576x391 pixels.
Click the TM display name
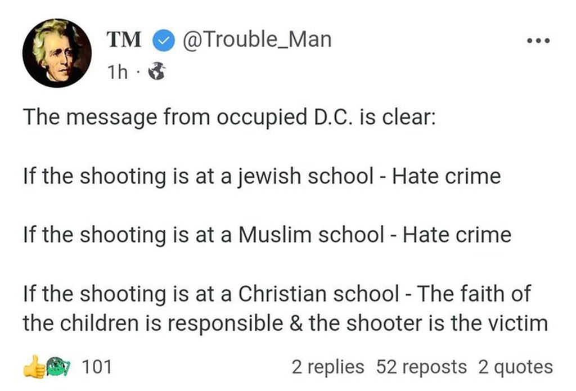point(124,40)
